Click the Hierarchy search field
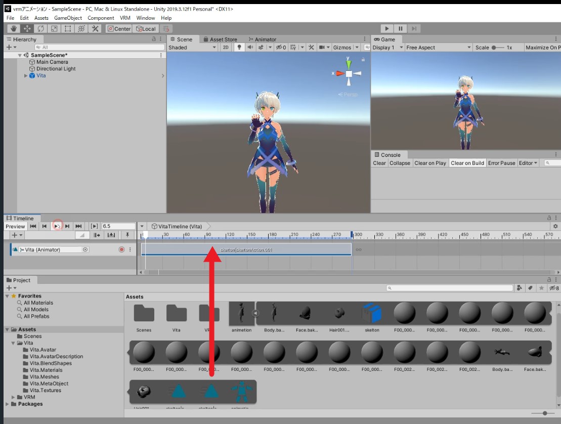561x424 pixels. point(100,47)
